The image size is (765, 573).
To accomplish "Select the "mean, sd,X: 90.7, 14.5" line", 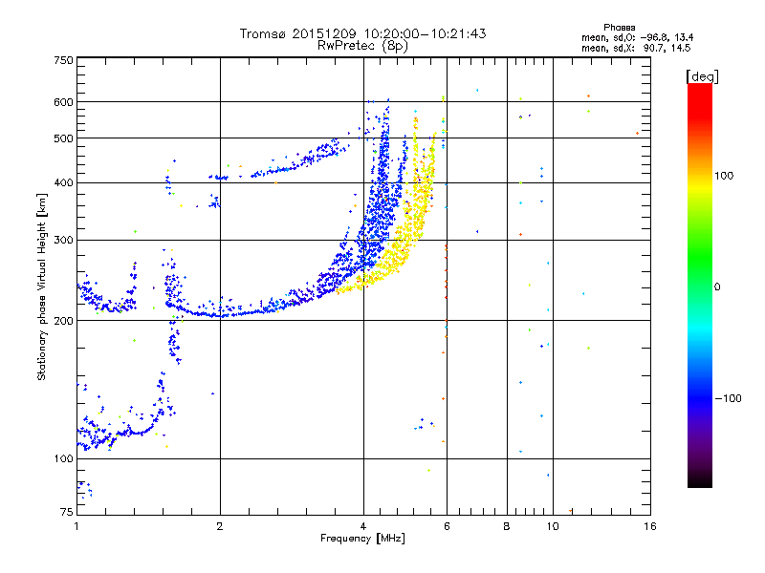I will tap(636, 48).
